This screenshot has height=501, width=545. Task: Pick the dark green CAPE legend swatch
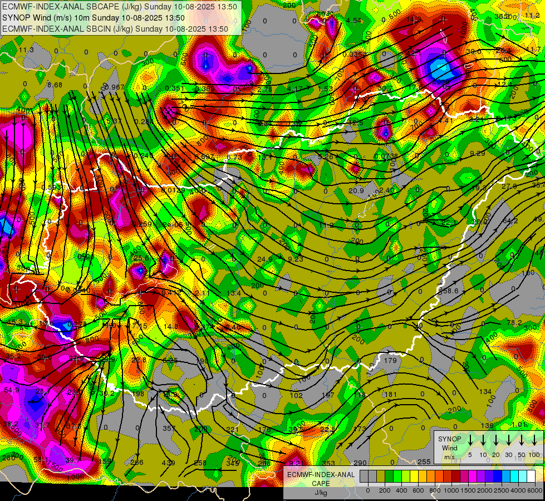coord(389,476)
